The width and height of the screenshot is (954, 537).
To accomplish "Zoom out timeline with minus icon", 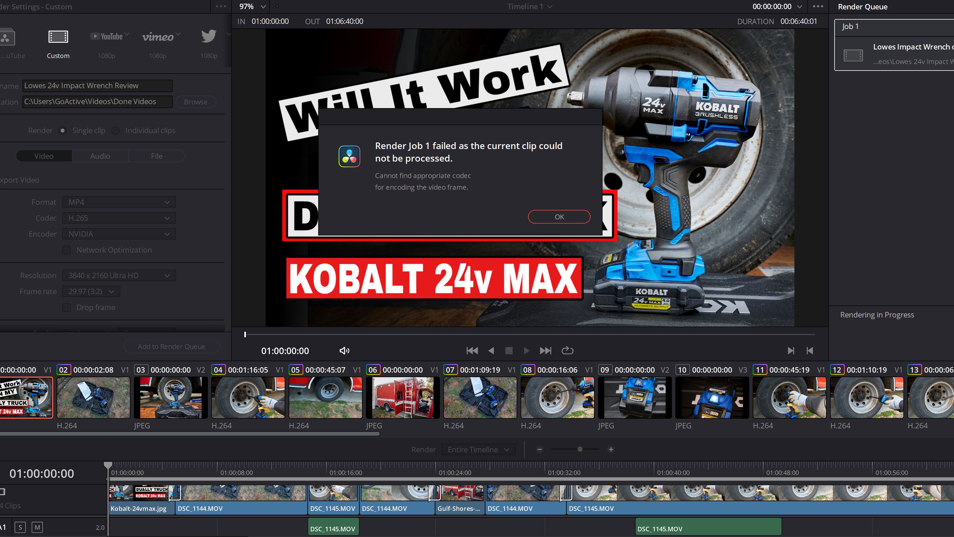I will click(540, 449).
